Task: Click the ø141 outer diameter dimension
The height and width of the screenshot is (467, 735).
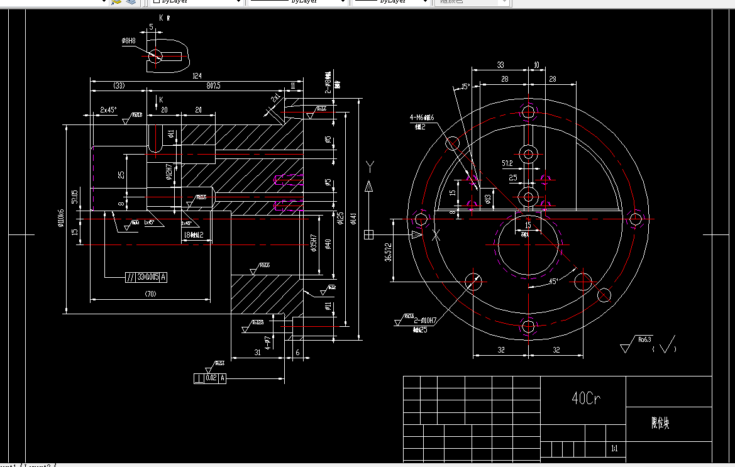Action: tap(353, 218)
